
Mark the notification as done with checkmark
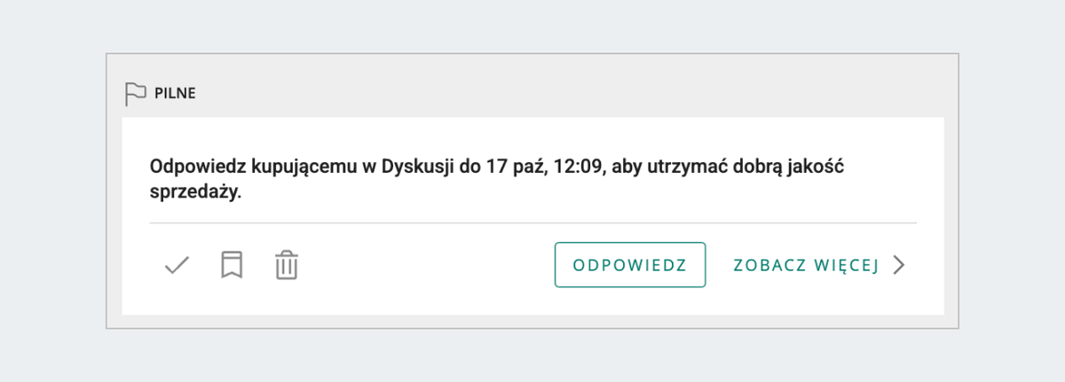[177, 265]
